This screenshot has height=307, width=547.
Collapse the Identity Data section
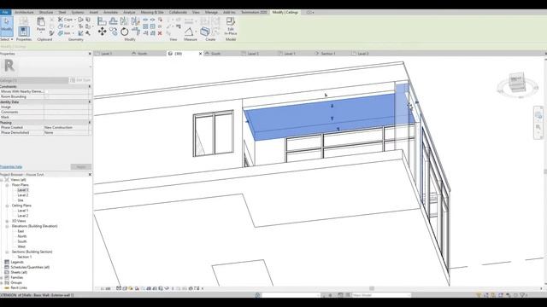click(x=90, y=102)
